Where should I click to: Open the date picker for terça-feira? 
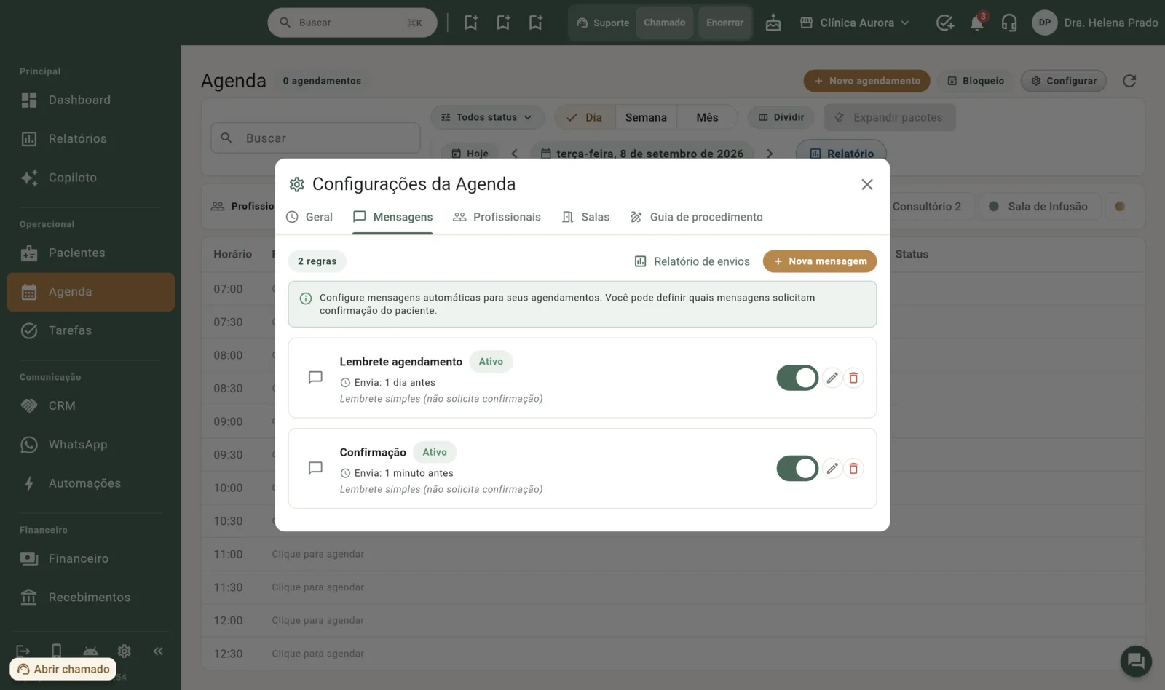[x=642, y=154]
